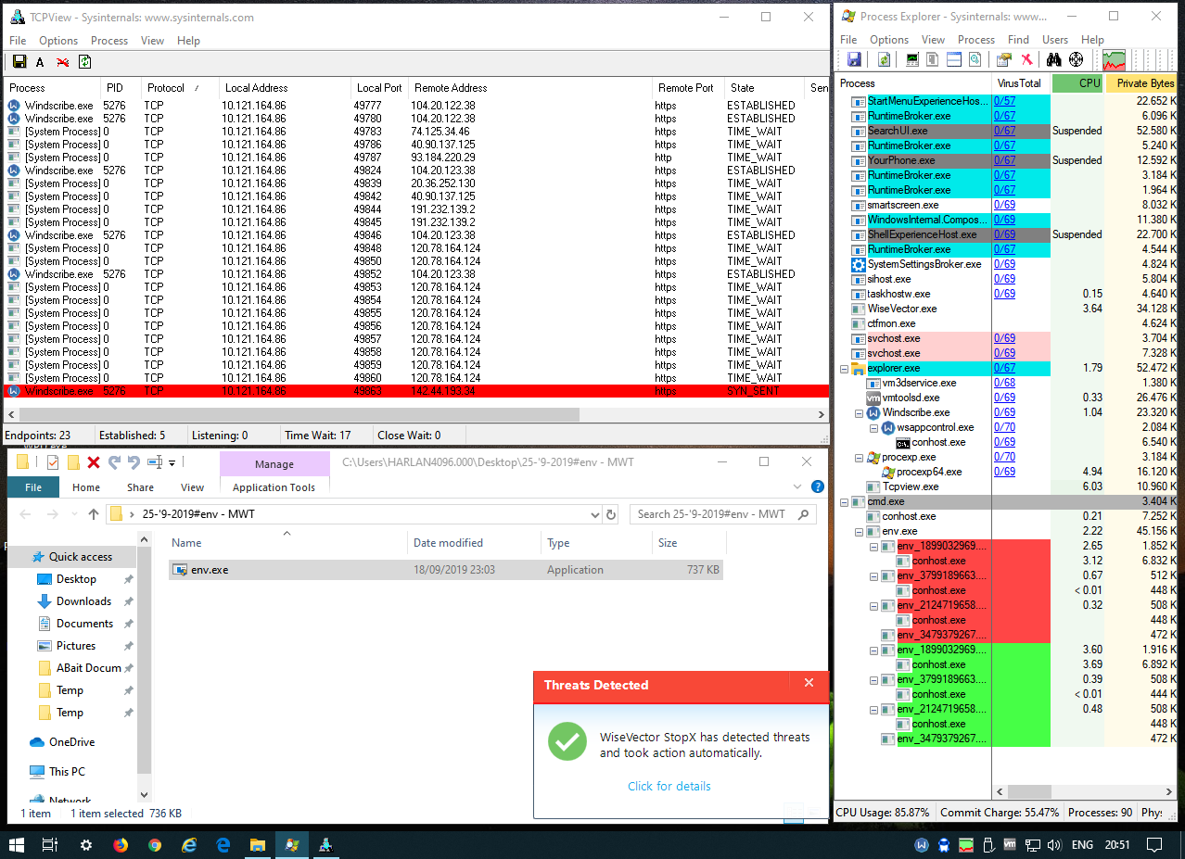The width and height of the screenshot is (1185, 859).
Task: Click the DLL/handles view icon in Process Explorer
Action: (x=975, y=59)
